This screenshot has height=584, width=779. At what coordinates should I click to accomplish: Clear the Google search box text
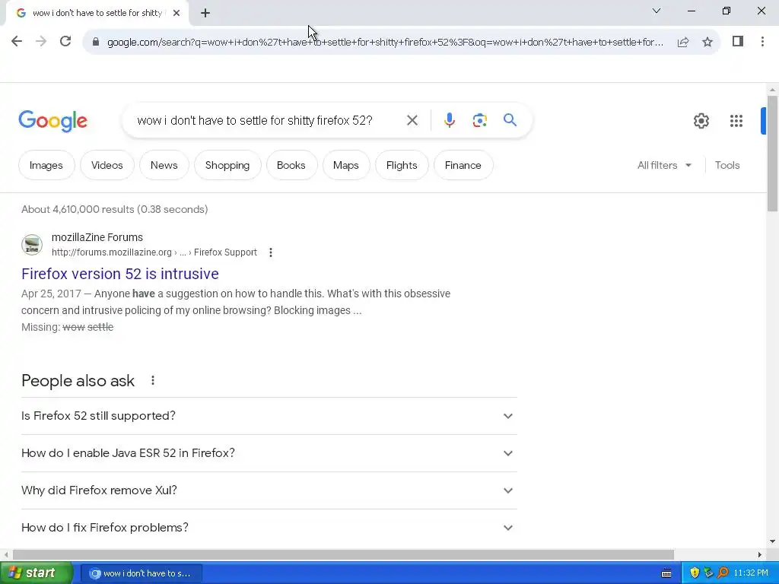point(412,120)
